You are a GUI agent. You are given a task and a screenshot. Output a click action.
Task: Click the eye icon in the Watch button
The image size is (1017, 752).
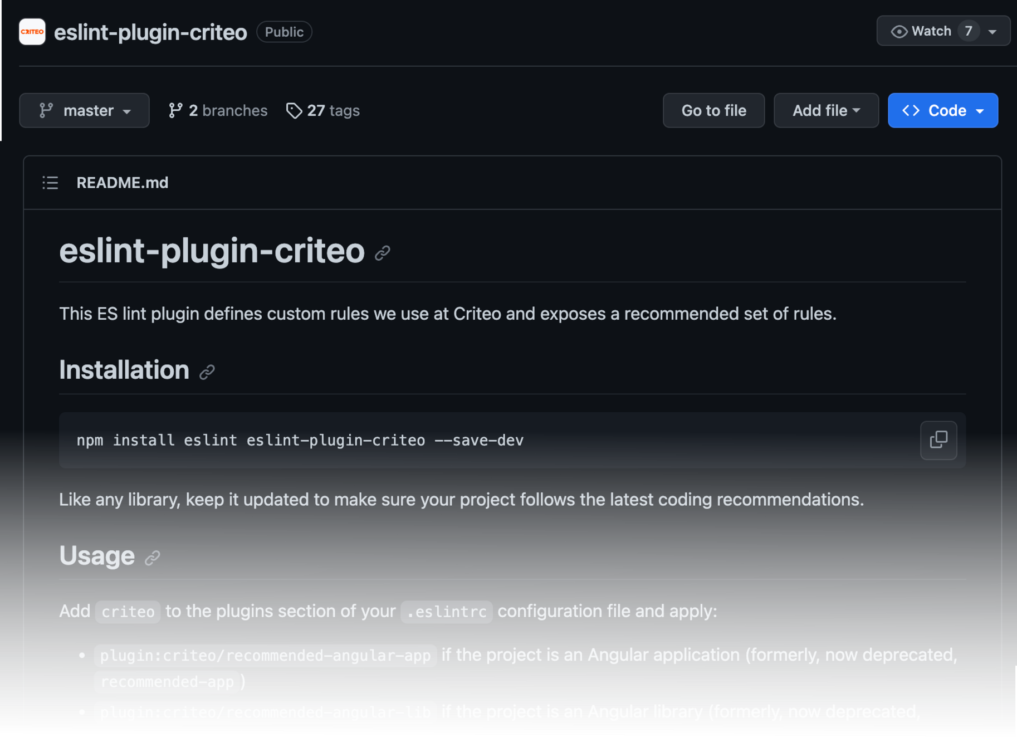coord(899,32)
